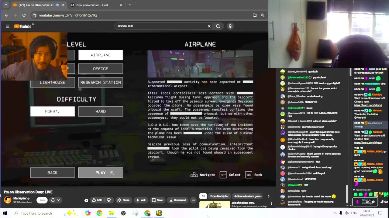This screenshot has width=389, height=218.
Task: Download the video
Action: (x=177, y=200)
